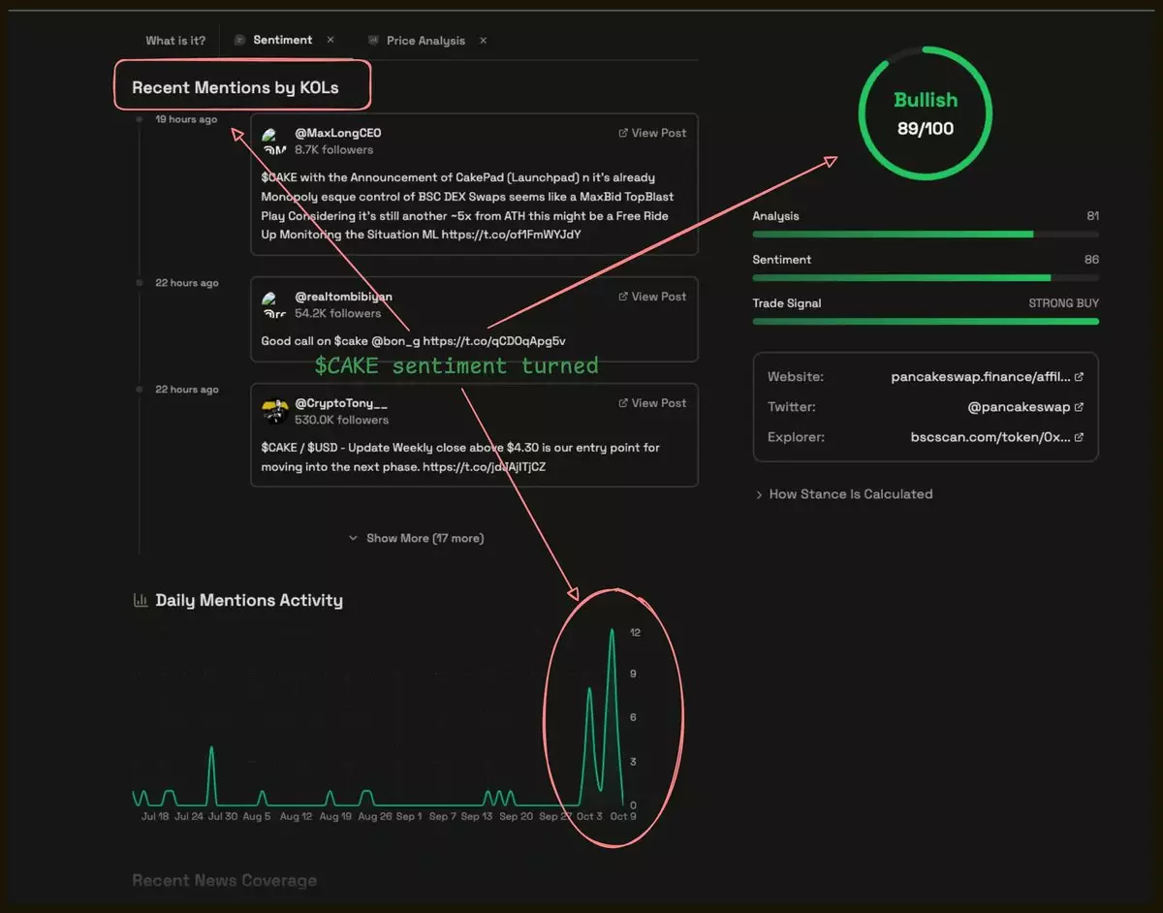The width and height of the screenshot is (1163, 913).
Task: Open @pancakeswap Twitter link
Action: [x=1020, y=407]
